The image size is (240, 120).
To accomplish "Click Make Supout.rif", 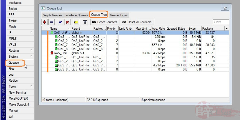I will pyautogui.click(x=20, y=104).
